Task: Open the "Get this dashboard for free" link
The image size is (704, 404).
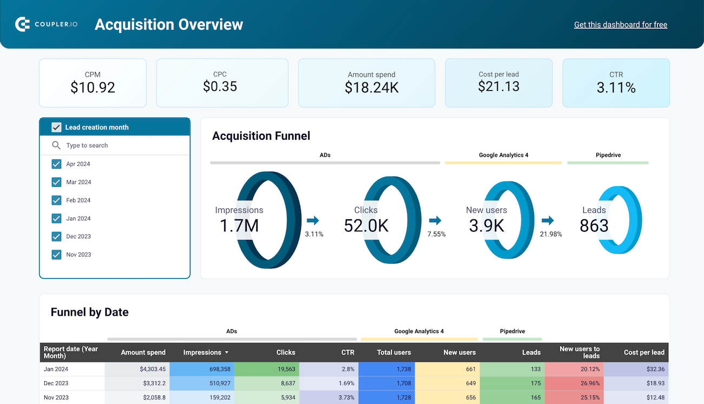Action: point(620,24)
